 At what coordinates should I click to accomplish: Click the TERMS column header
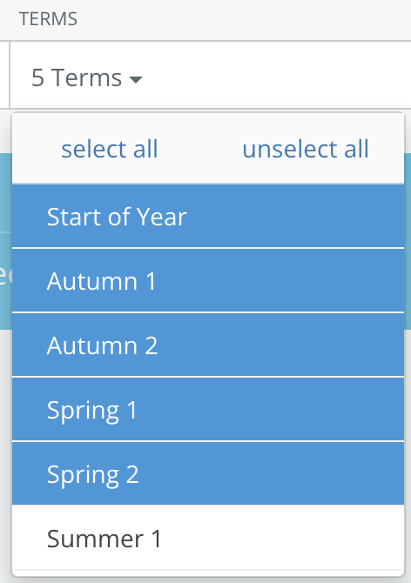tap(49, 19)
